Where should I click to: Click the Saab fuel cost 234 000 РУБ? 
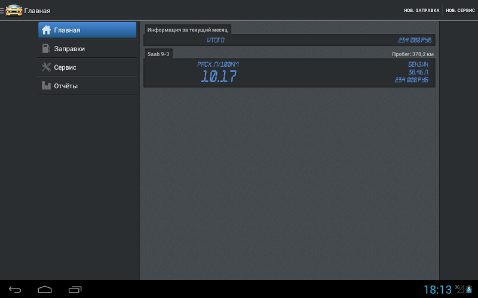click(x=412, y=80)
